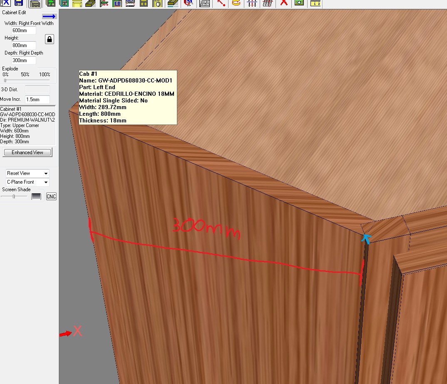Open the red grid lines tool
The image size is (447, 384).
(268, 3)
